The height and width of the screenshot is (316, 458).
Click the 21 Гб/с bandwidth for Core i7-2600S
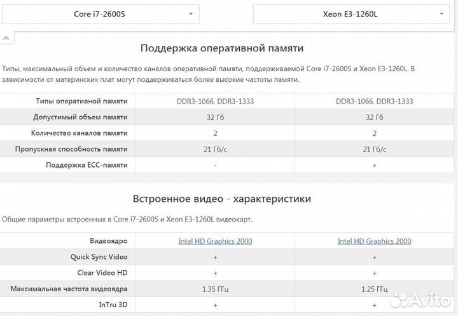pos(215,149)
